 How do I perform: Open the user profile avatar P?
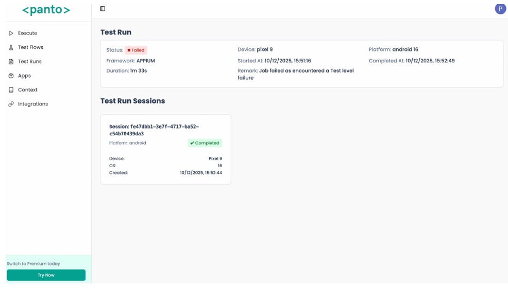[500, 9]
